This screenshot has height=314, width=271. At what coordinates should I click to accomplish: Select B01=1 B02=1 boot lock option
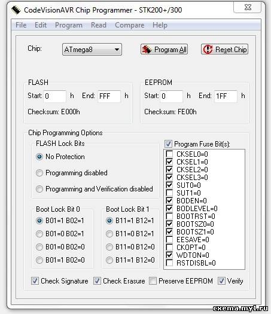tap(60, 221)
